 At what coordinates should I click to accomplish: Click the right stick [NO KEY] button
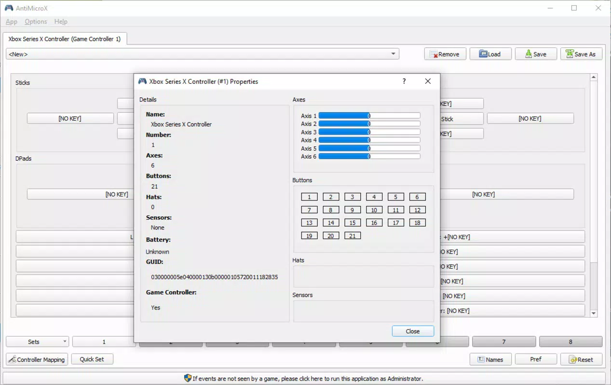(530, 118)
